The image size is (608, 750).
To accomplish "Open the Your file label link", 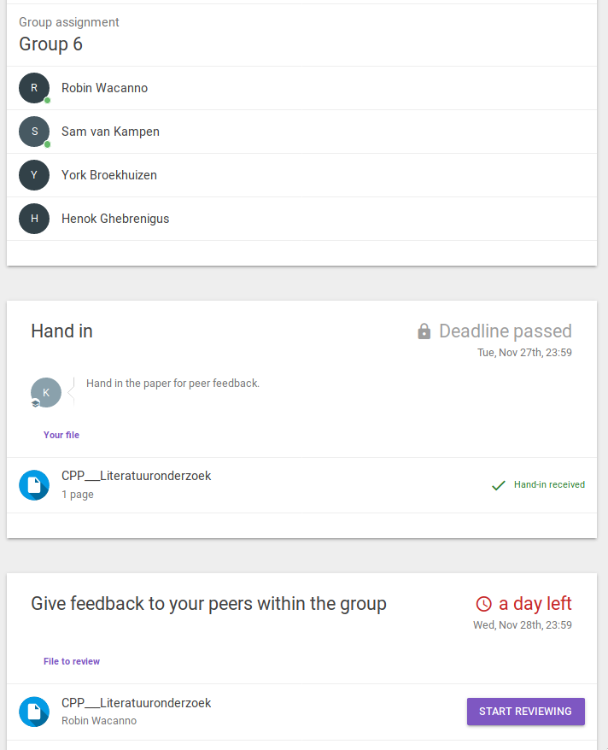I will (x=61, y=435).
